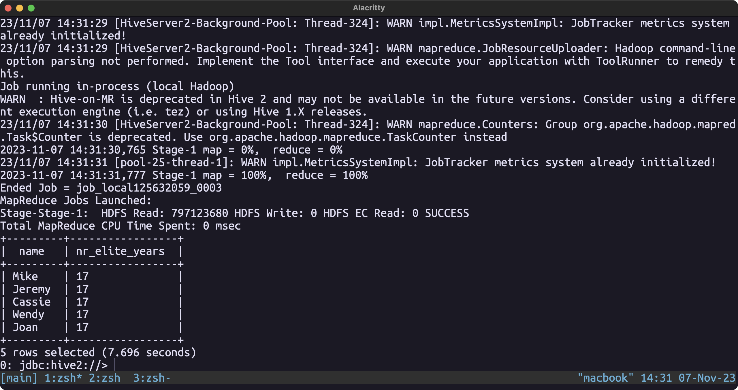The width and height of the screenshot is (738, 390).
Task: Click the Wendy name in results table
Action: click(x=28, y=315)
